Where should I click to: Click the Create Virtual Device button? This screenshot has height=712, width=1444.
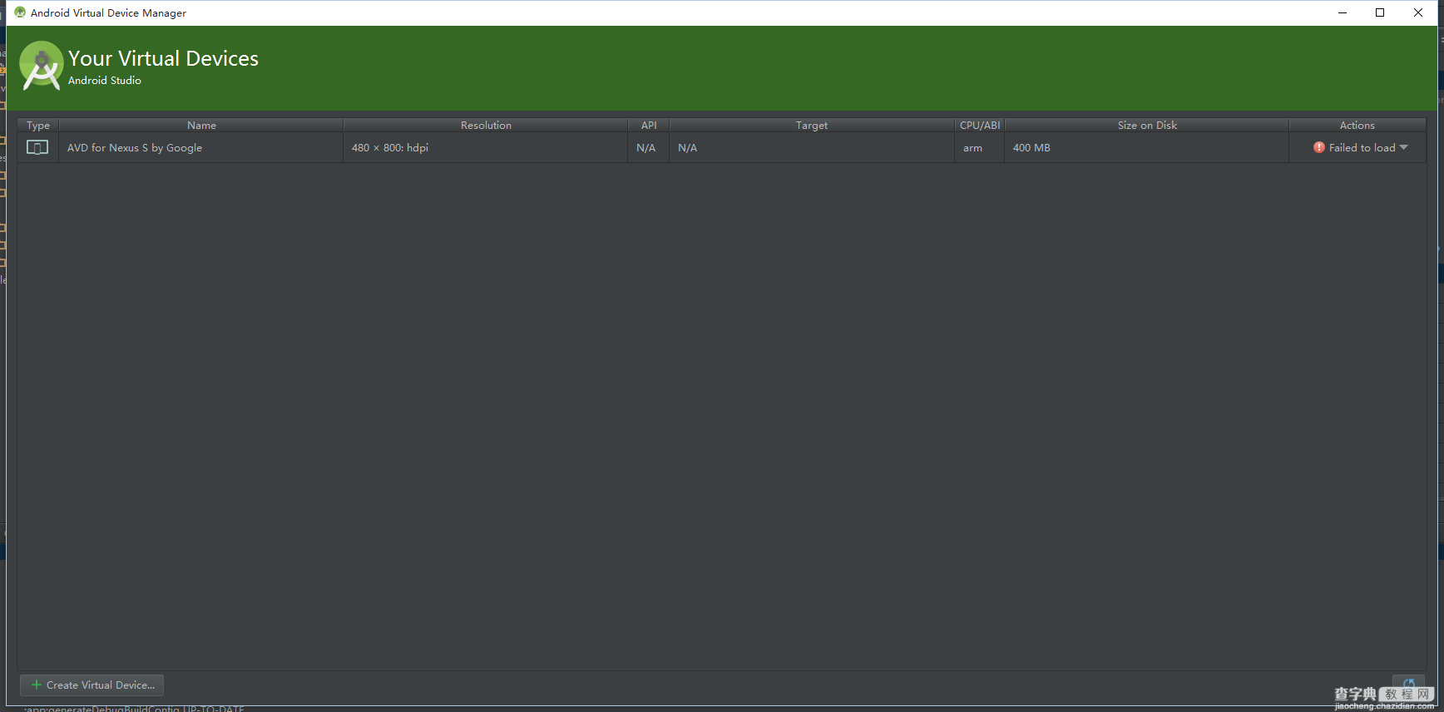pyautogui.click(x=91, y=685)
